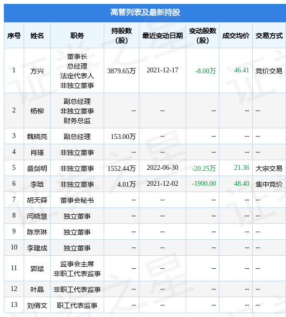Click the 高管列表及最新持股 title banner
Viewport: 286px width, 317px height.
click(145, 13)
